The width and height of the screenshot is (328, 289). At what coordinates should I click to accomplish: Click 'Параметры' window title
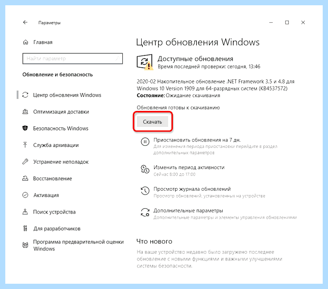point(49,23)
